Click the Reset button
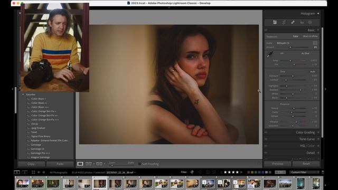The height and width of the screenshot is (190, 338). (x=306, y=164)
